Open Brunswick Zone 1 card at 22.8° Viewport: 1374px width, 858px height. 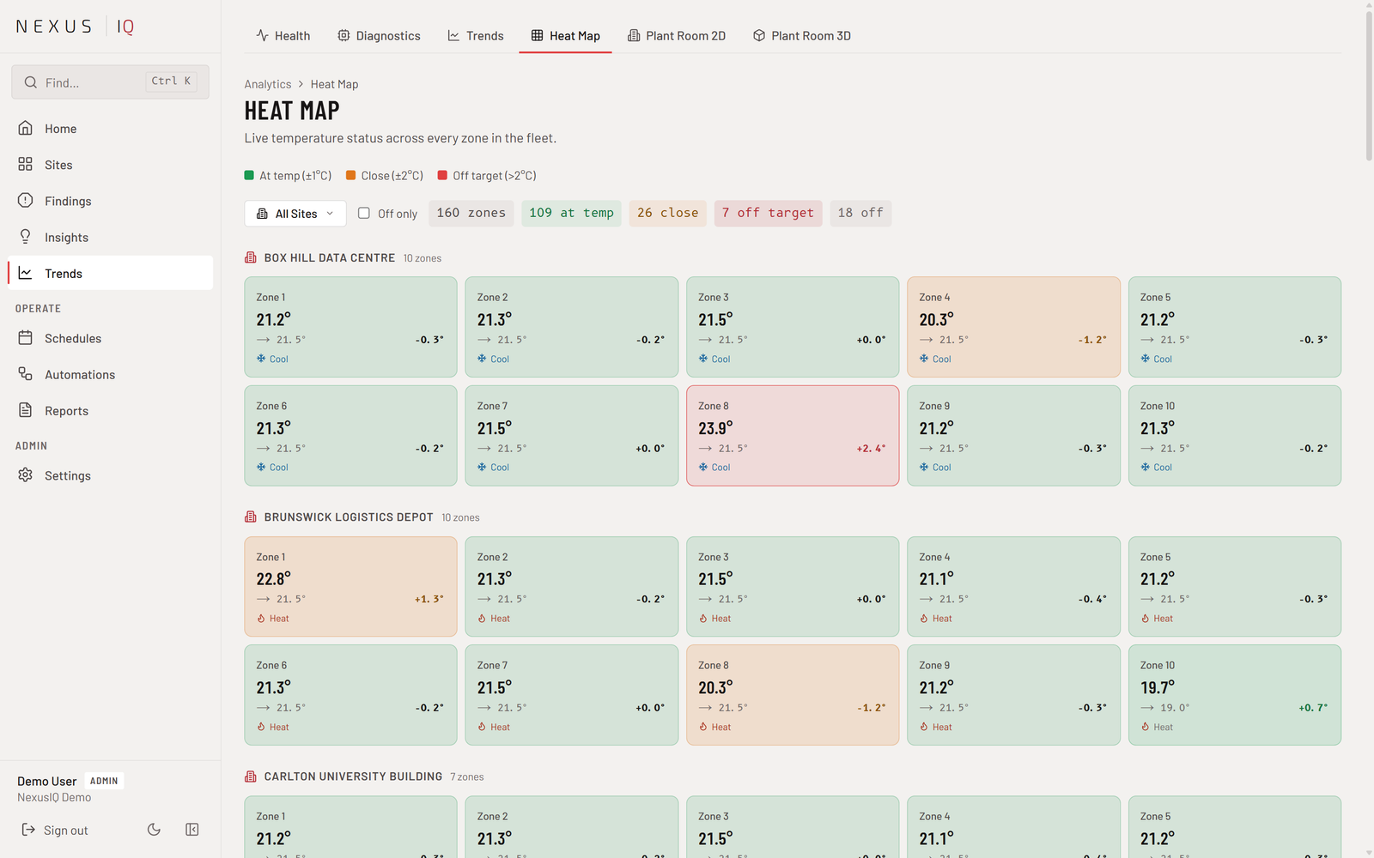tap(350, 587)
